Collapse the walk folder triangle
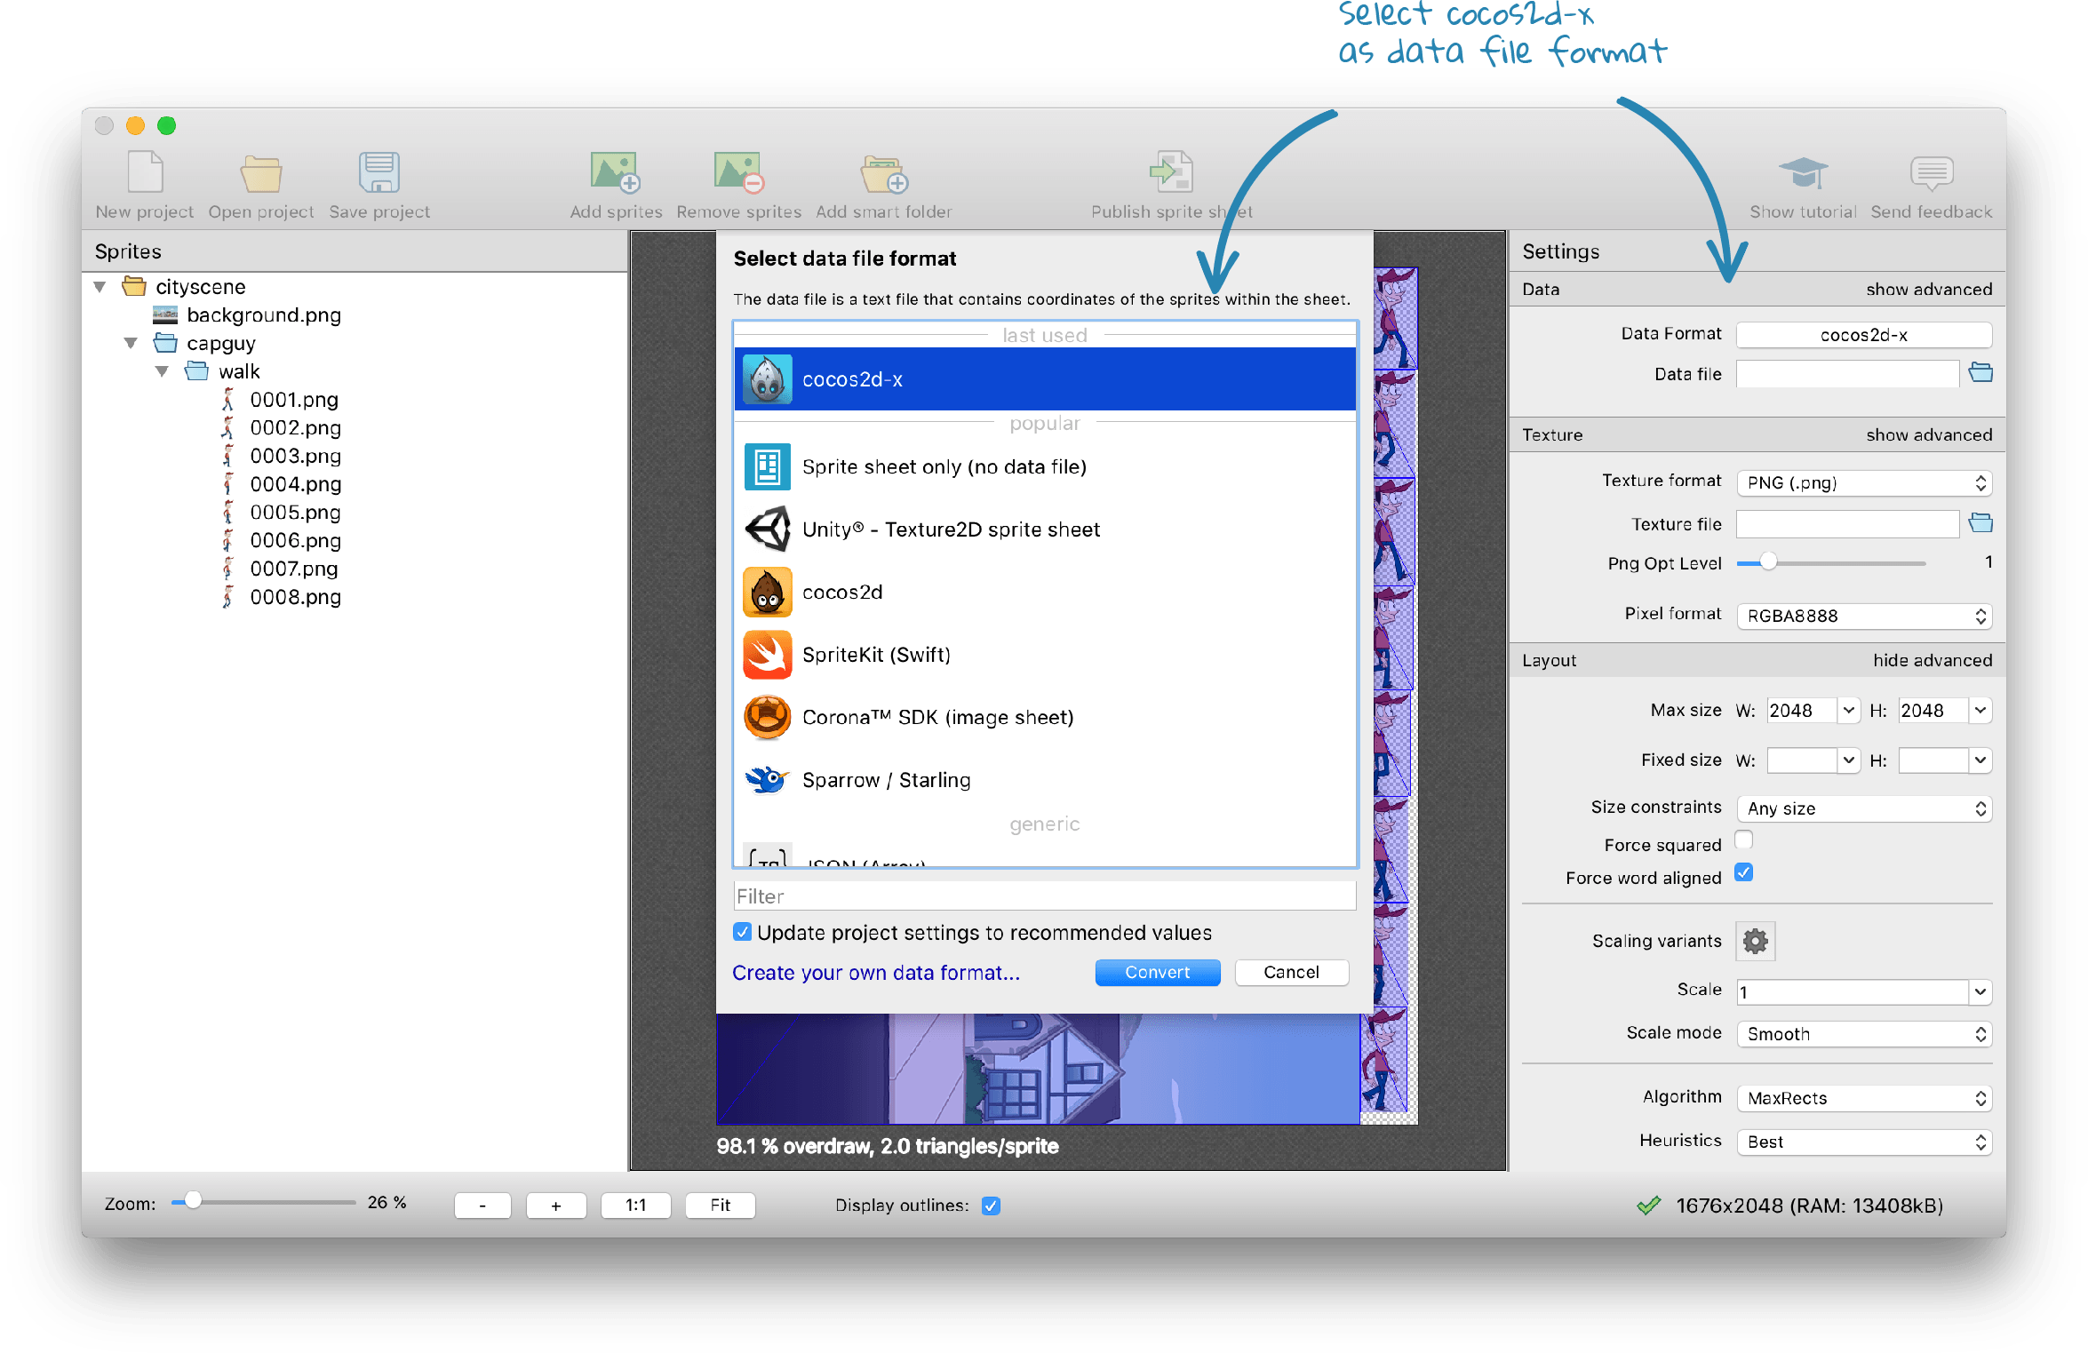The height and width of the screenshot is (1353, 2088). 162,371
